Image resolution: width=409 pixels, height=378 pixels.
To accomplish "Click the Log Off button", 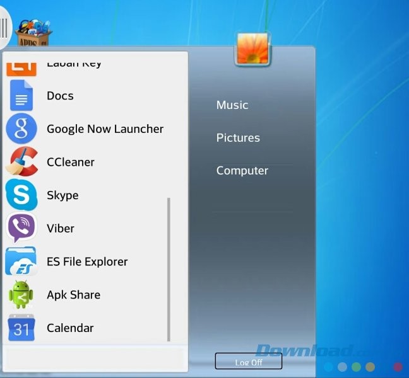I will [248, 361].
